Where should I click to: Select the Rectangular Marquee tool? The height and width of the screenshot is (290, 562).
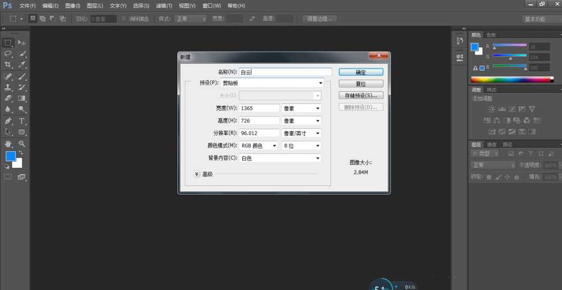8,43
